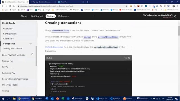
Task: Click the page vertical scrollbar thumb
Action: [179, 31]
